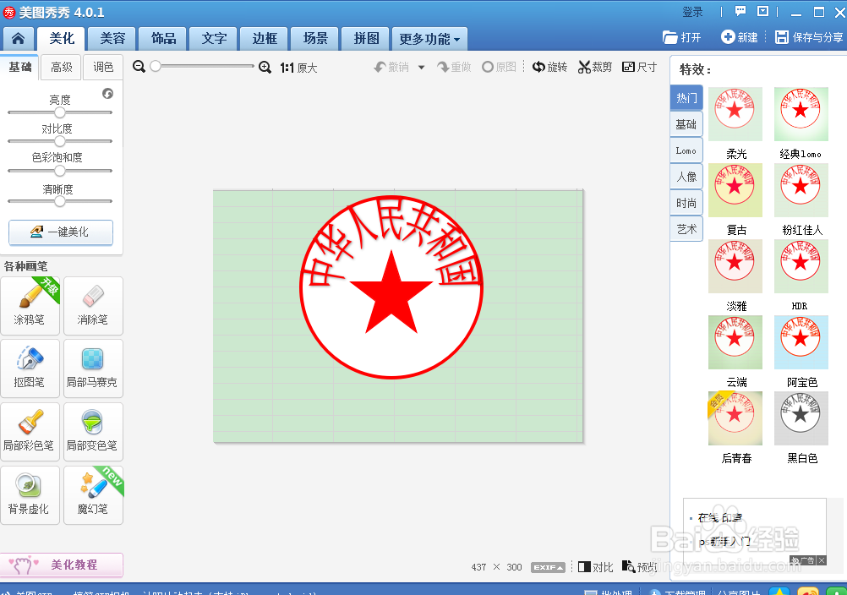Image resolution: width=847 pixels, height=595 pixels.
Task: Toggle the 对比 compare view
Action: click(596, 567)
